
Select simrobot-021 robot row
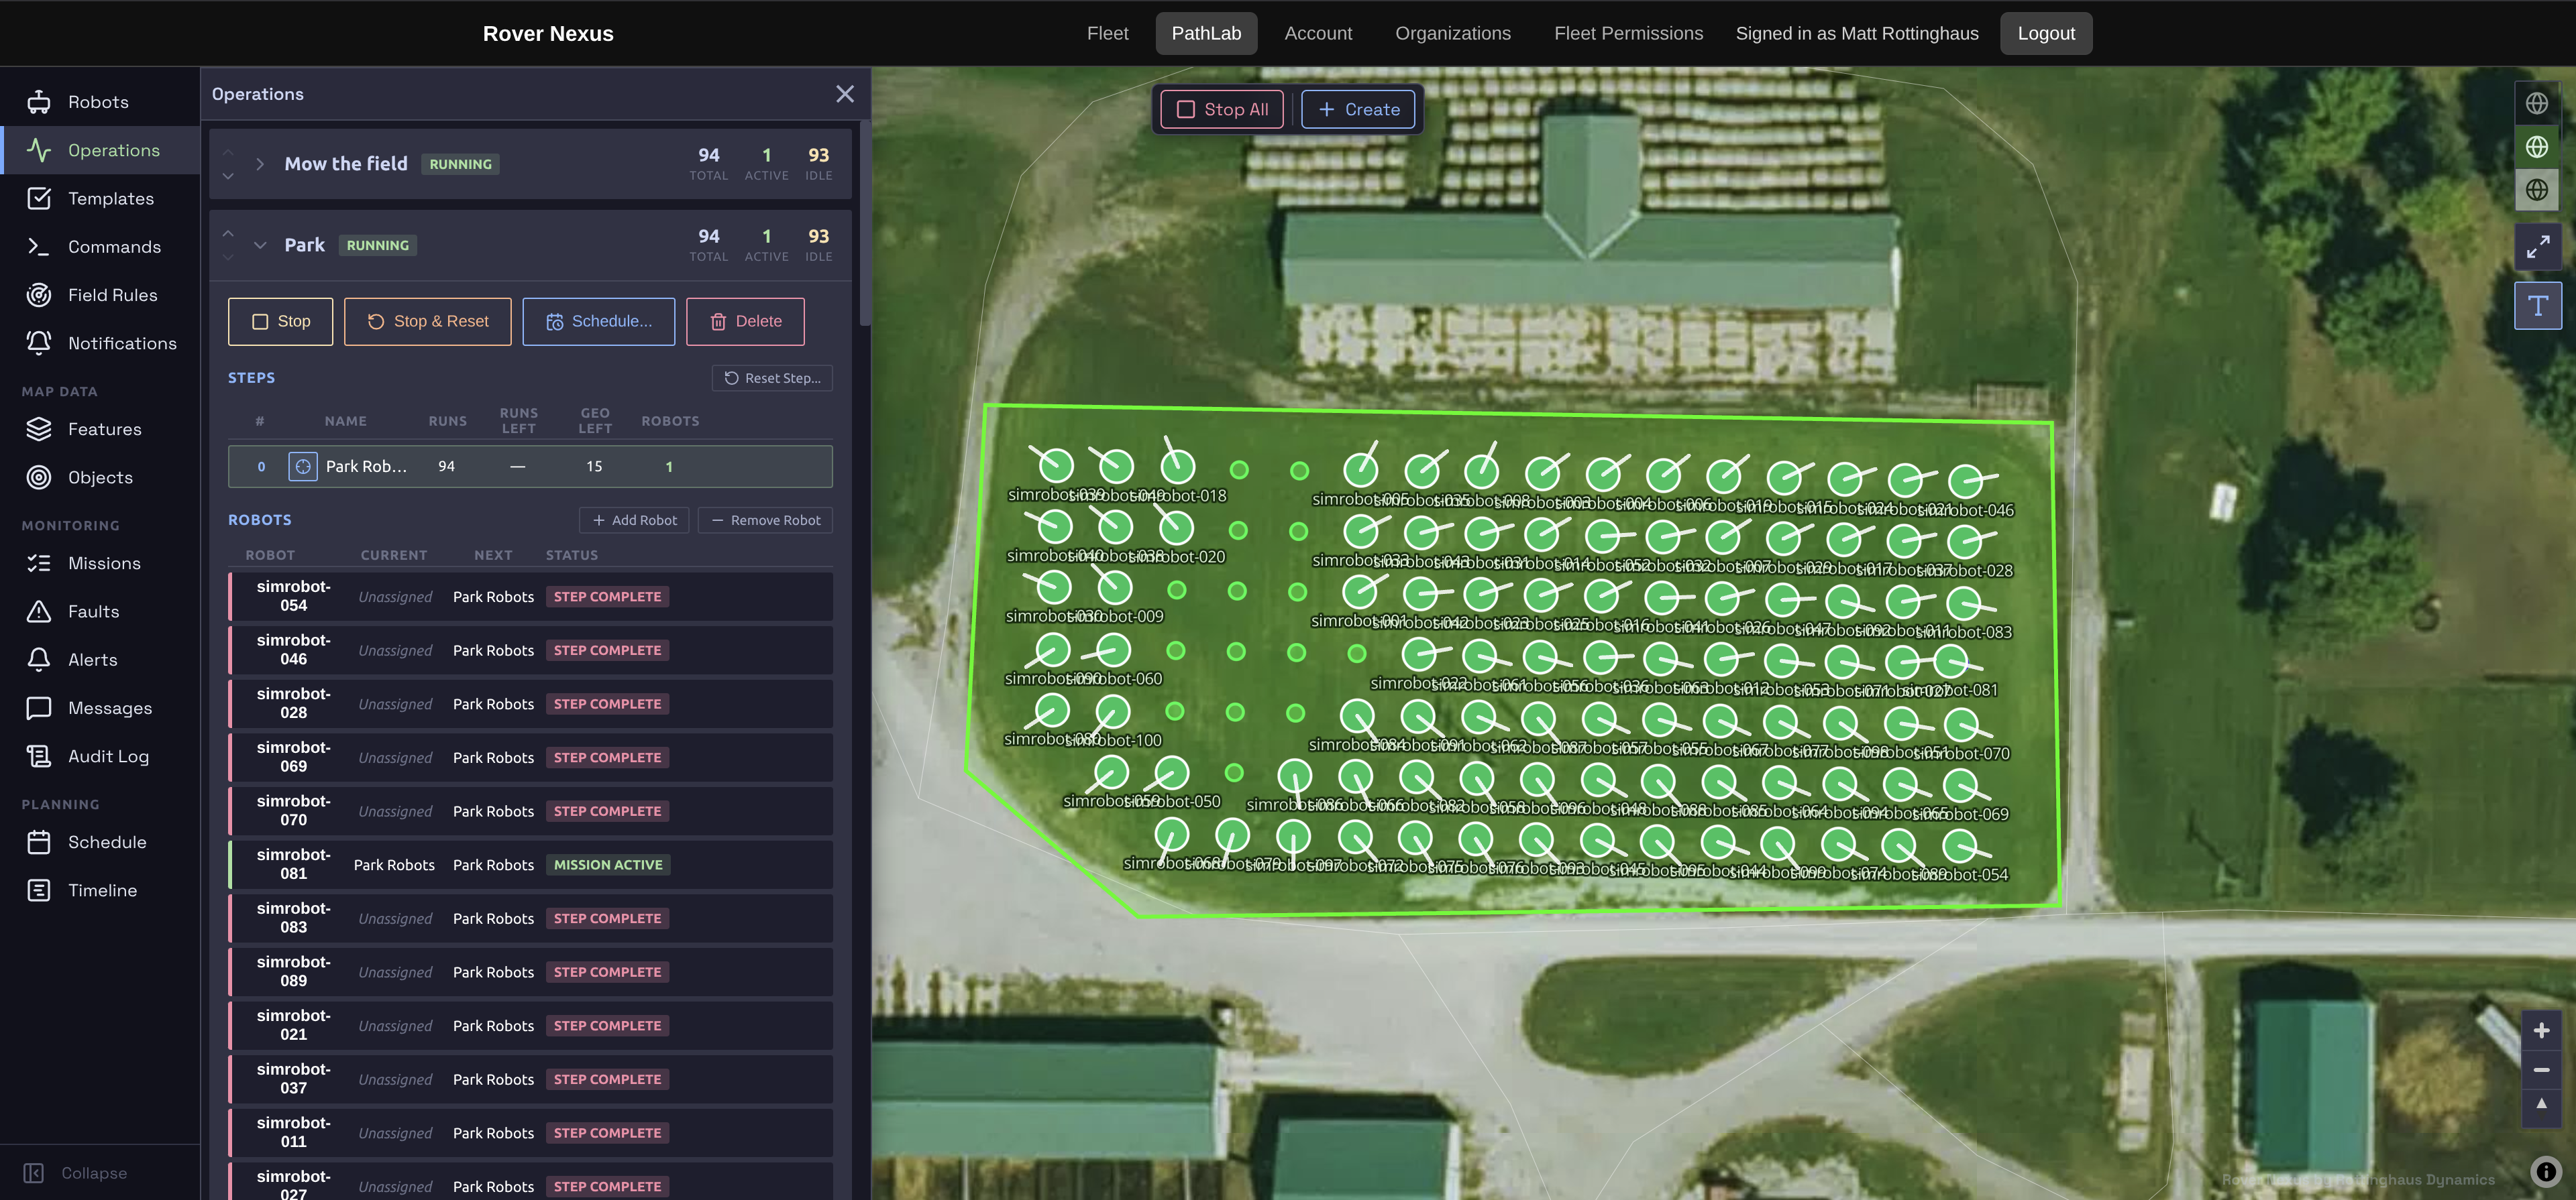click(x=530, y=1025)
